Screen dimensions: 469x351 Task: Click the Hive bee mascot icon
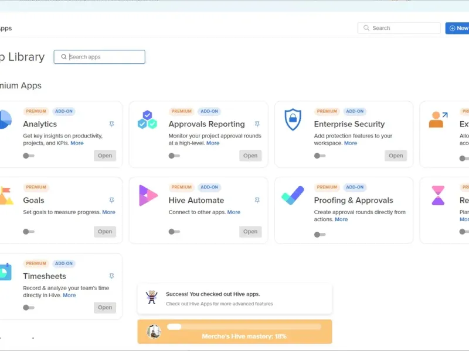152,297
